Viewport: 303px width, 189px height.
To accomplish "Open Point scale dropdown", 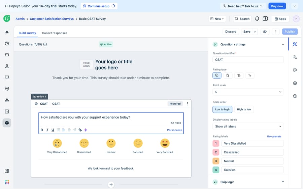I will tap(248, 92).
